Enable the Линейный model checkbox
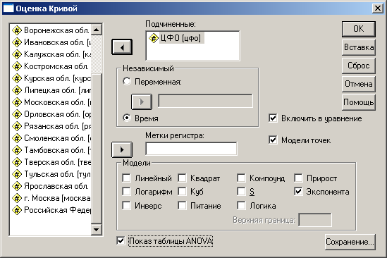The width and height of the screenshot is (387, 258). 127,178
